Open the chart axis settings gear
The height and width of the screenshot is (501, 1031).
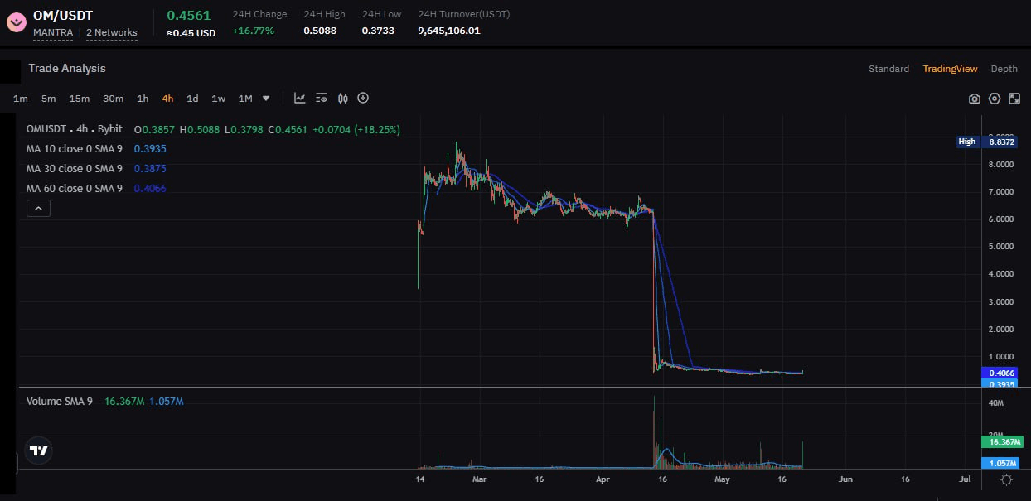pos(1006,479)
